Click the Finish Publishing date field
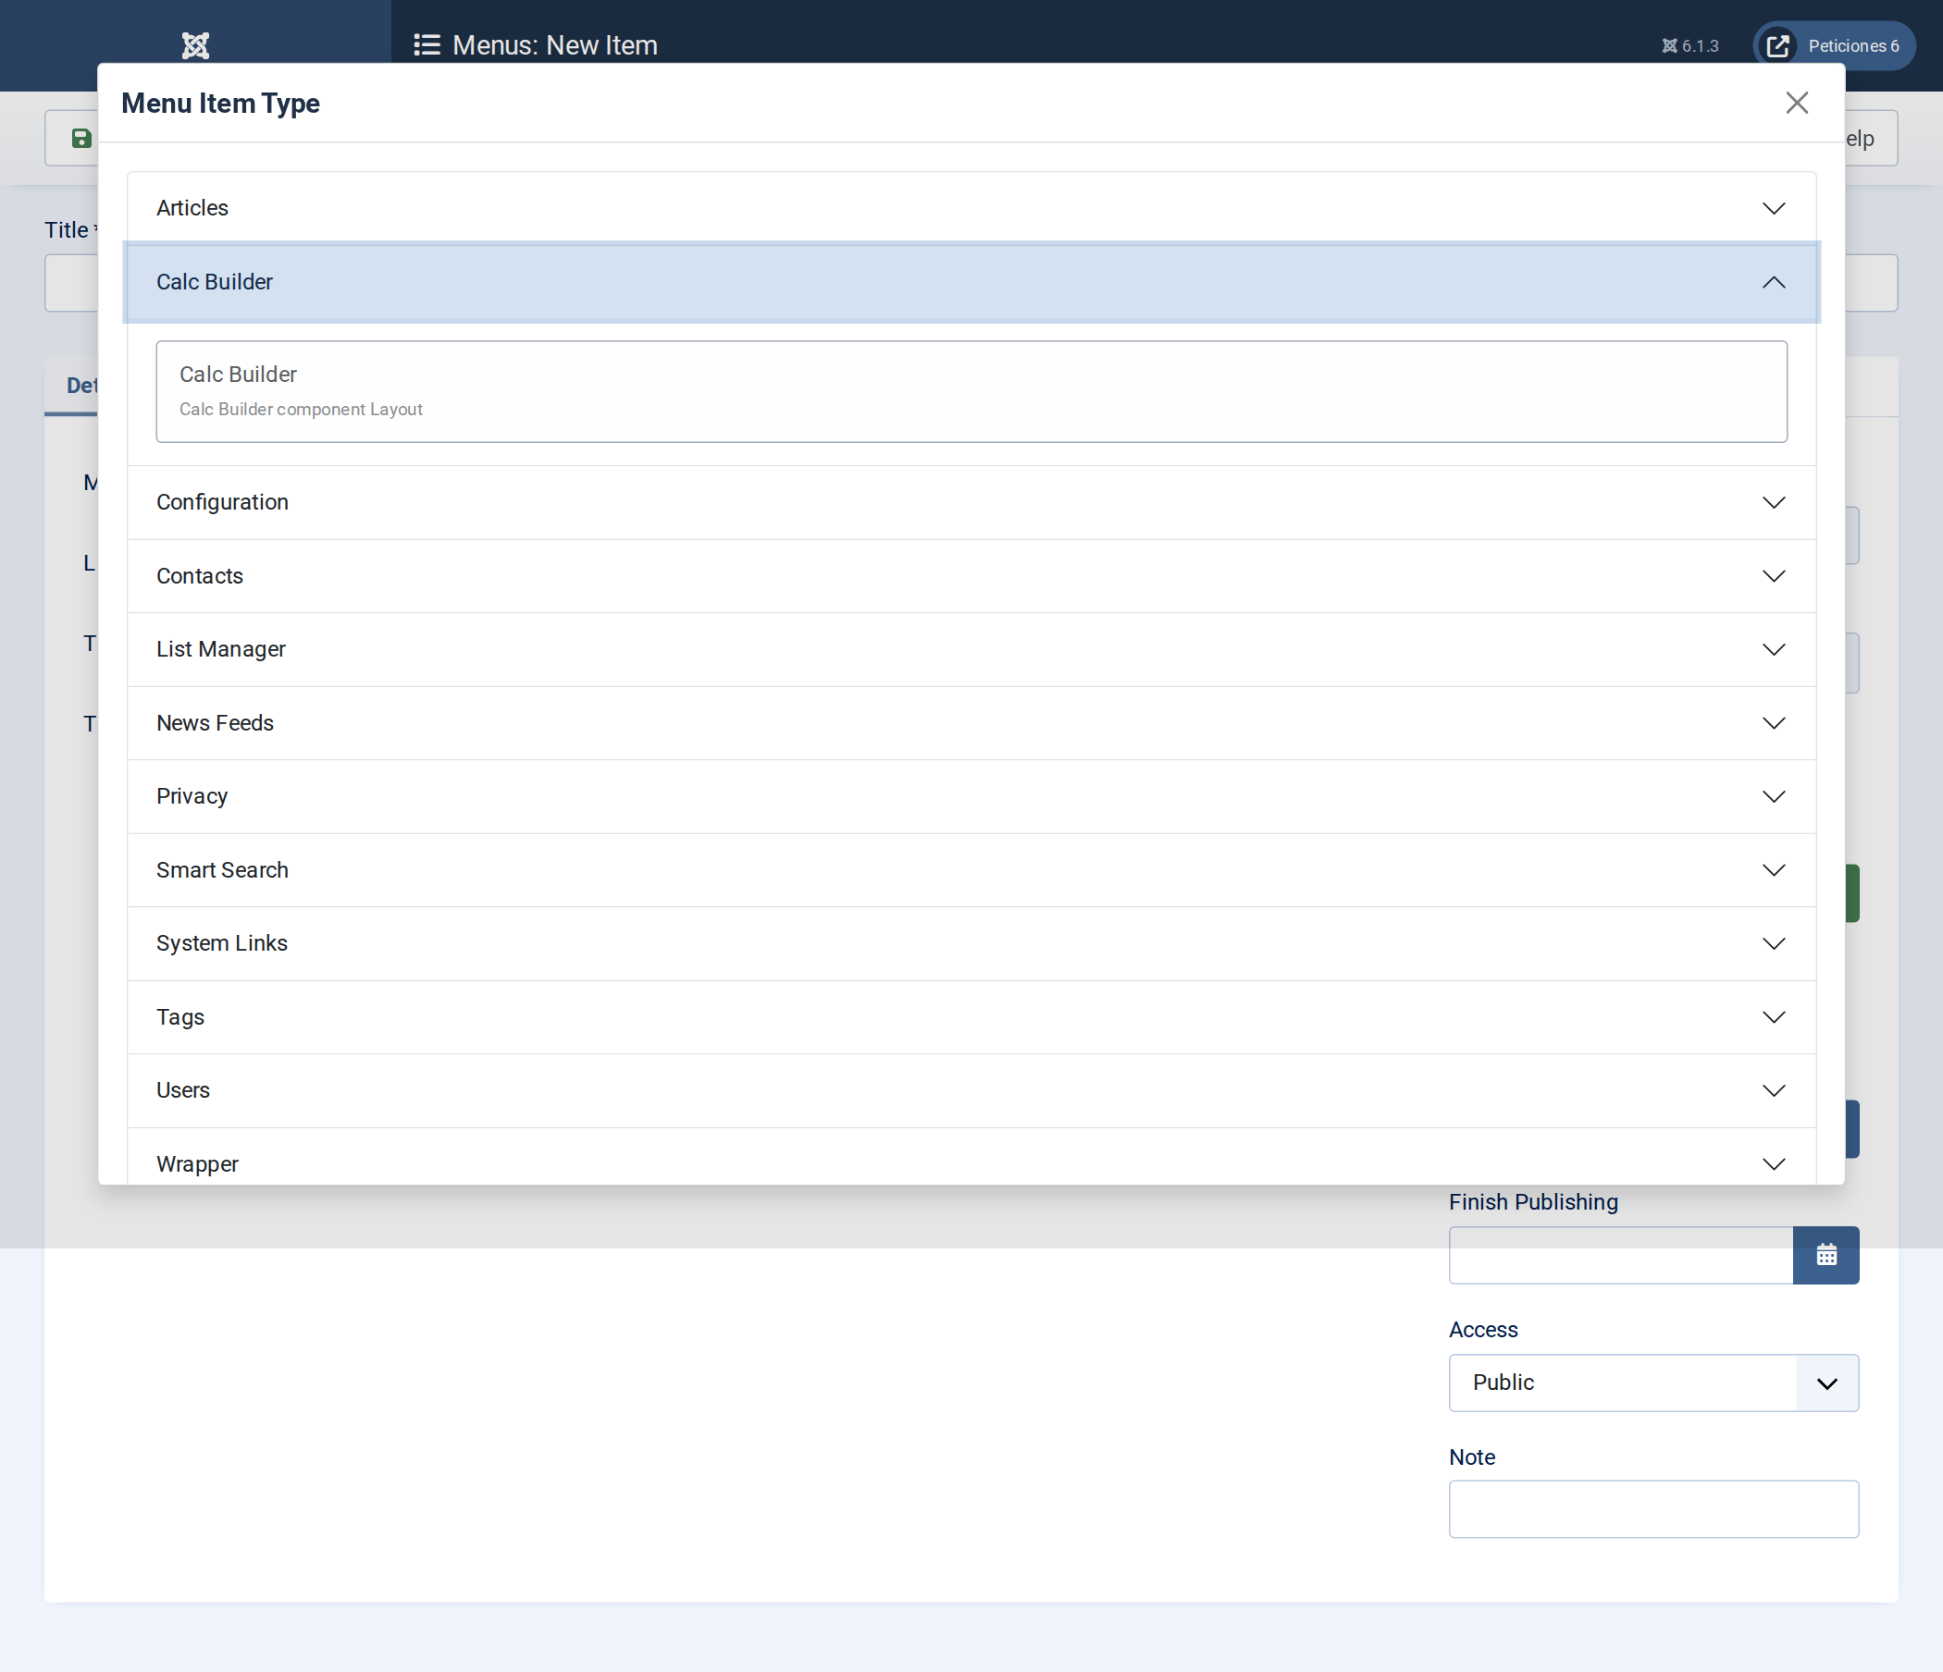Screen dimensions: 1943x1672 point(1620,1255)
